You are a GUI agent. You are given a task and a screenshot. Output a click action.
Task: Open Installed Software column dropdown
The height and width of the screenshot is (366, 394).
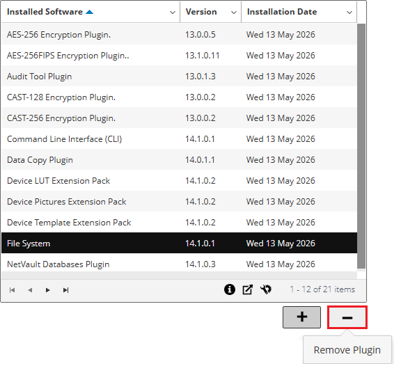(x=173, y=13)
